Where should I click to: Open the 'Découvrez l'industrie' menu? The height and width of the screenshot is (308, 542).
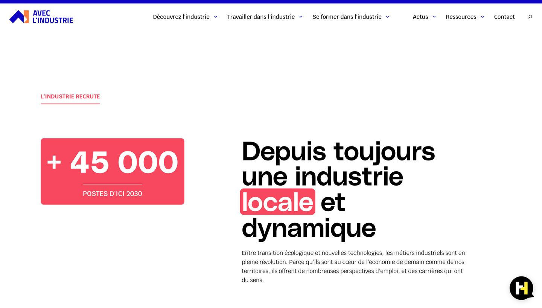(x=181, y=17)
